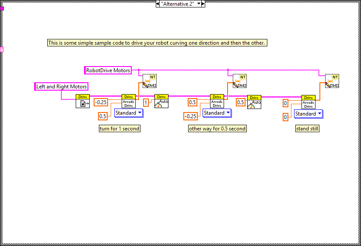This screenshot has width=361, height=246.
Task: Select the rightmost NT Dbl[] write node
Action: click(332, 81)
